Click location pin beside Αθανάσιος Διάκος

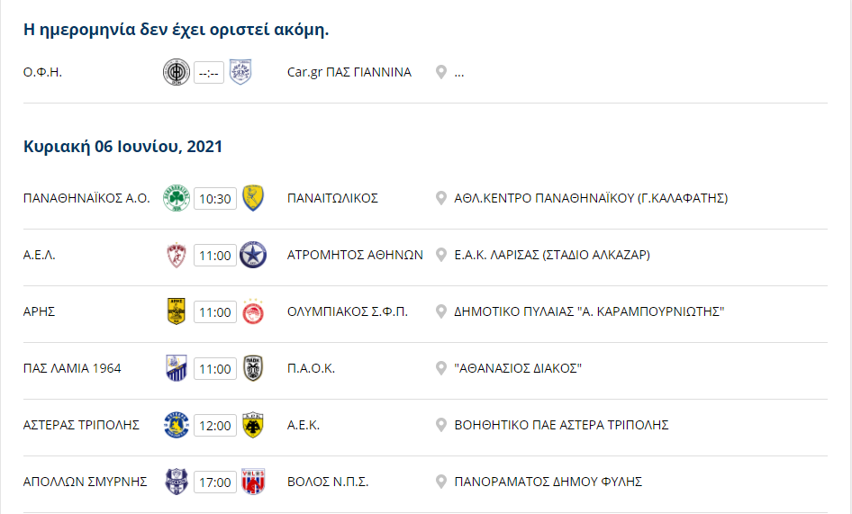[441, 368]
